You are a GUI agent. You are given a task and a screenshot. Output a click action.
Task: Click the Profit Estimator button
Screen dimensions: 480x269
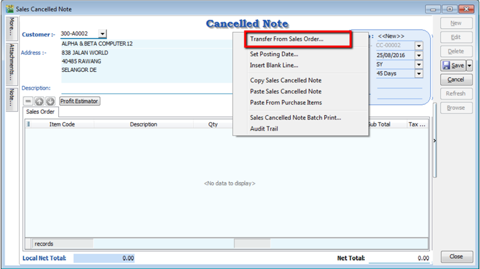point(80,101)
